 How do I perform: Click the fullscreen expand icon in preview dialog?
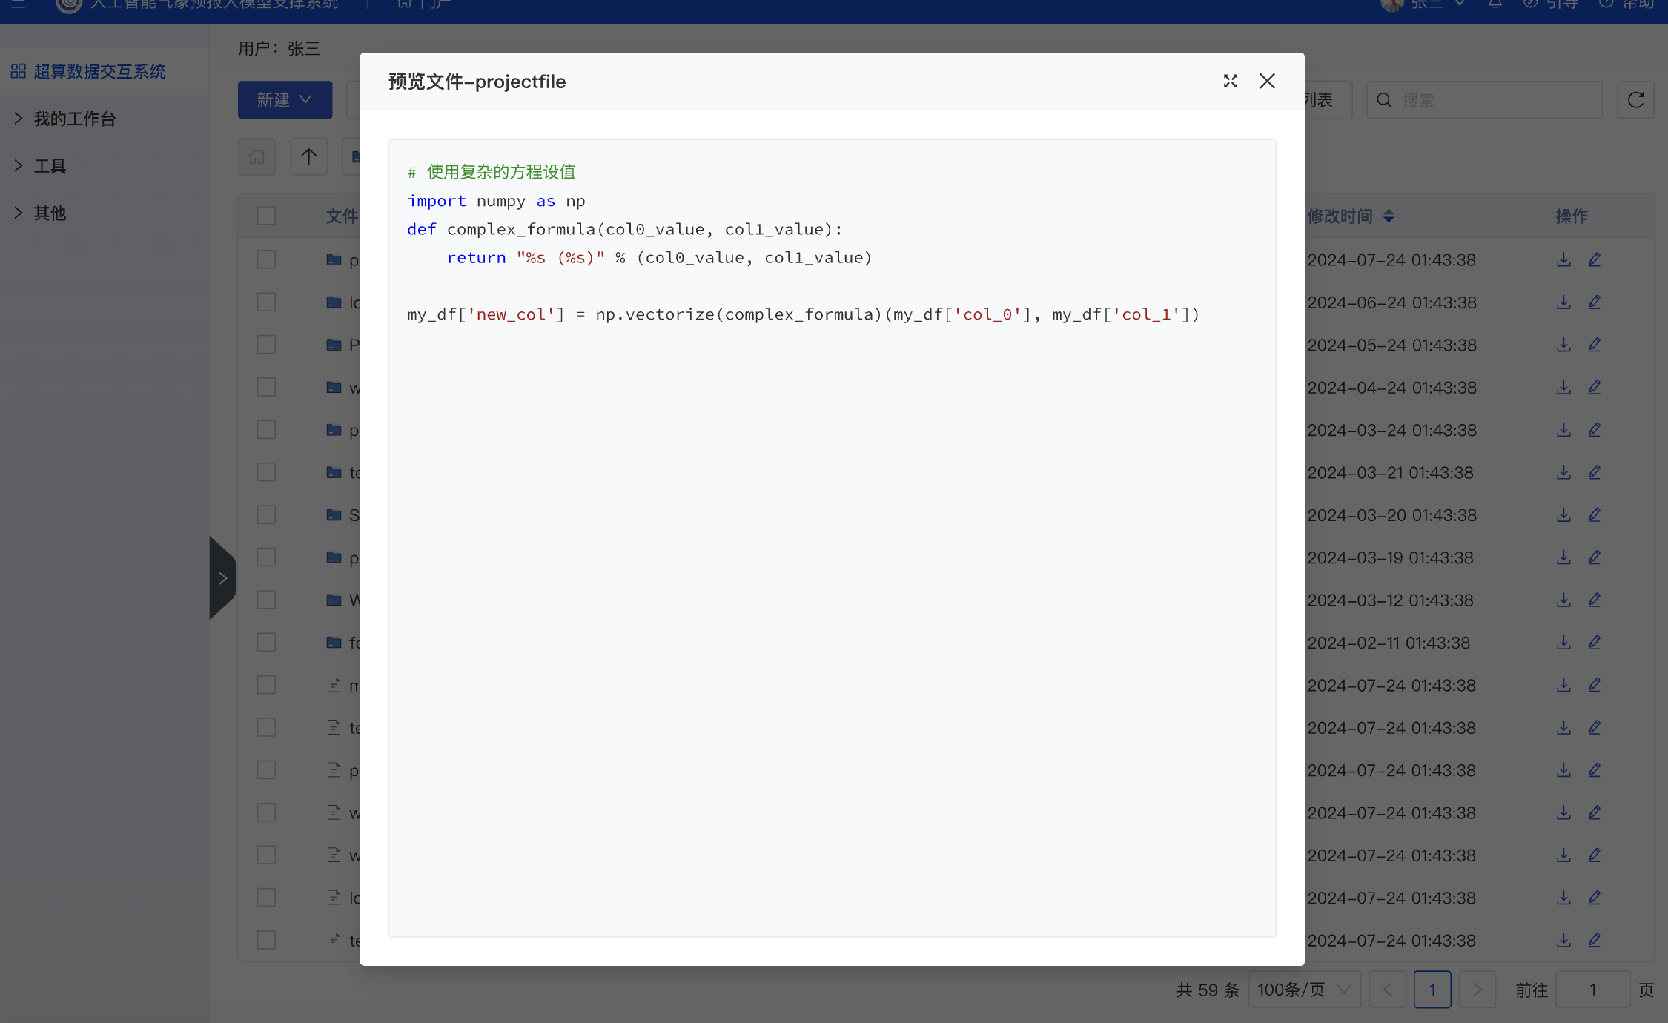(x=1230, y=81)
